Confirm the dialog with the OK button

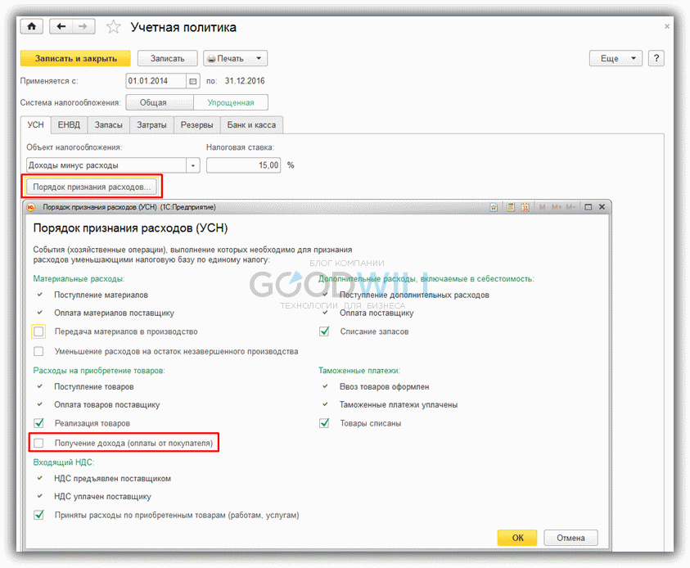click(x=517, y=538)
